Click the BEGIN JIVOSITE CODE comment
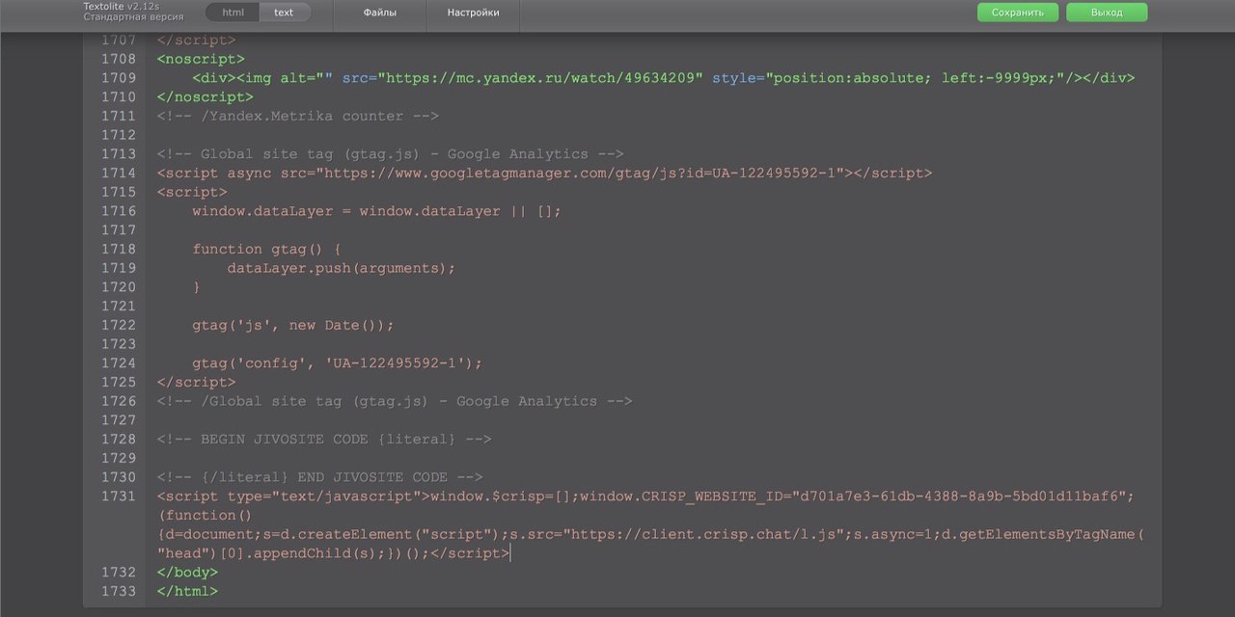Viewport: 1235px width, 617px height. click(324, 440)
